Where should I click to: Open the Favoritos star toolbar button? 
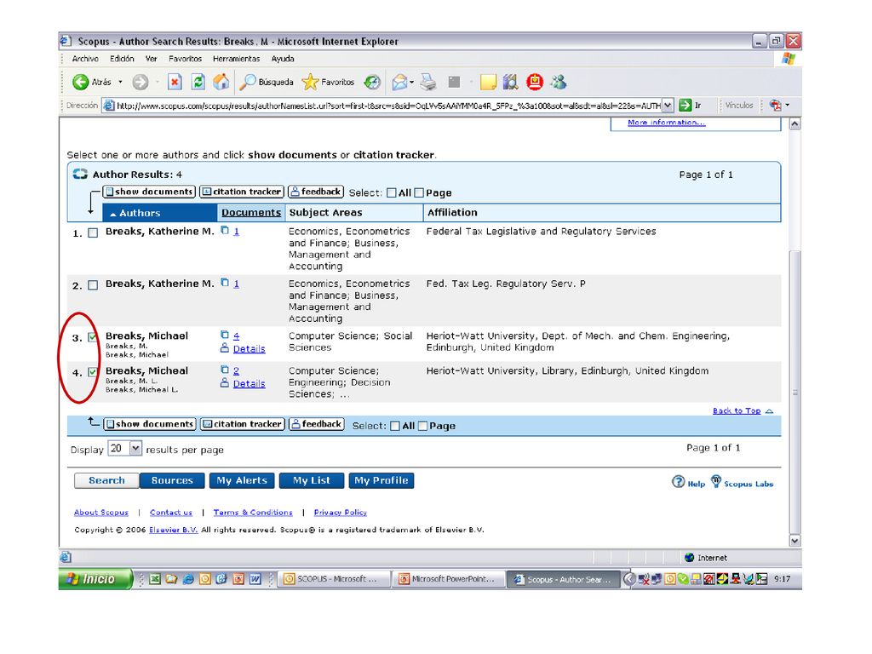tap(328, 83)
